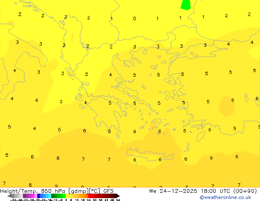Pick the cyan legend swatch
260x201 pixels.
[x=50, y=196]
